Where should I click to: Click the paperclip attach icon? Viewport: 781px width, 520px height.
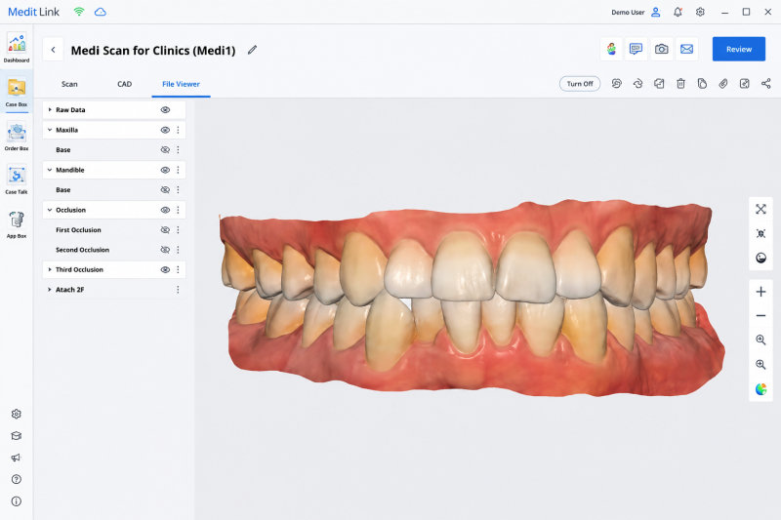722,84
